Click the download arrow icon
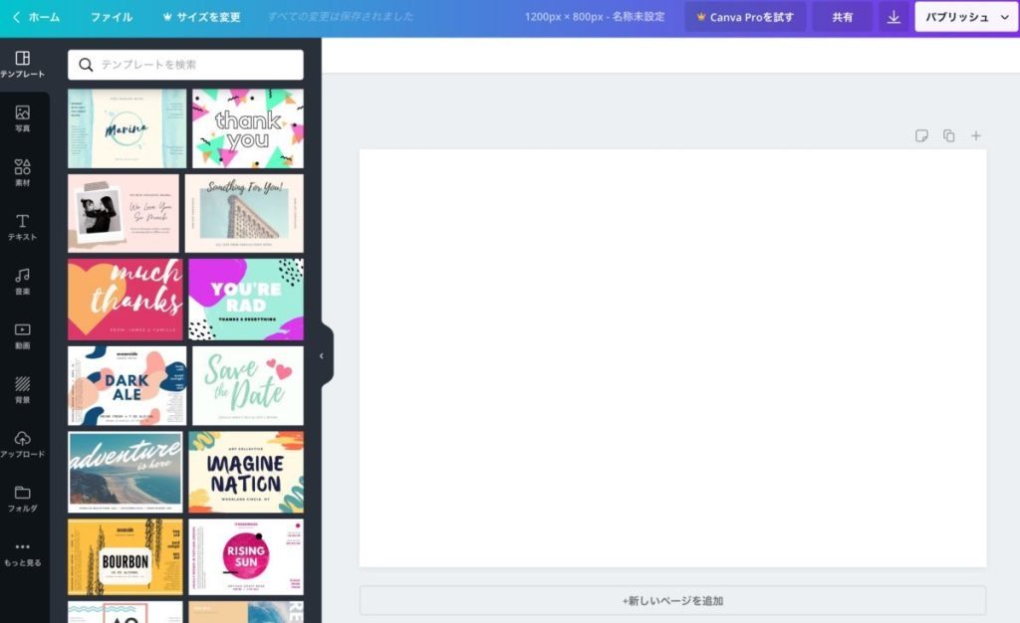This screenshot has height=623, width=1020. [893, 17]
